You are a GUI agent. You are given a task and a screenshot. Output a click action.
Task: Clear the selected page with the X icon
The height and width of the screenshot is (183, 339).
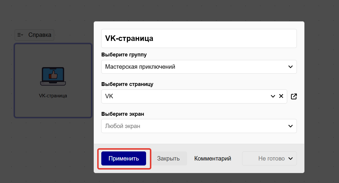tap(281, 96)
